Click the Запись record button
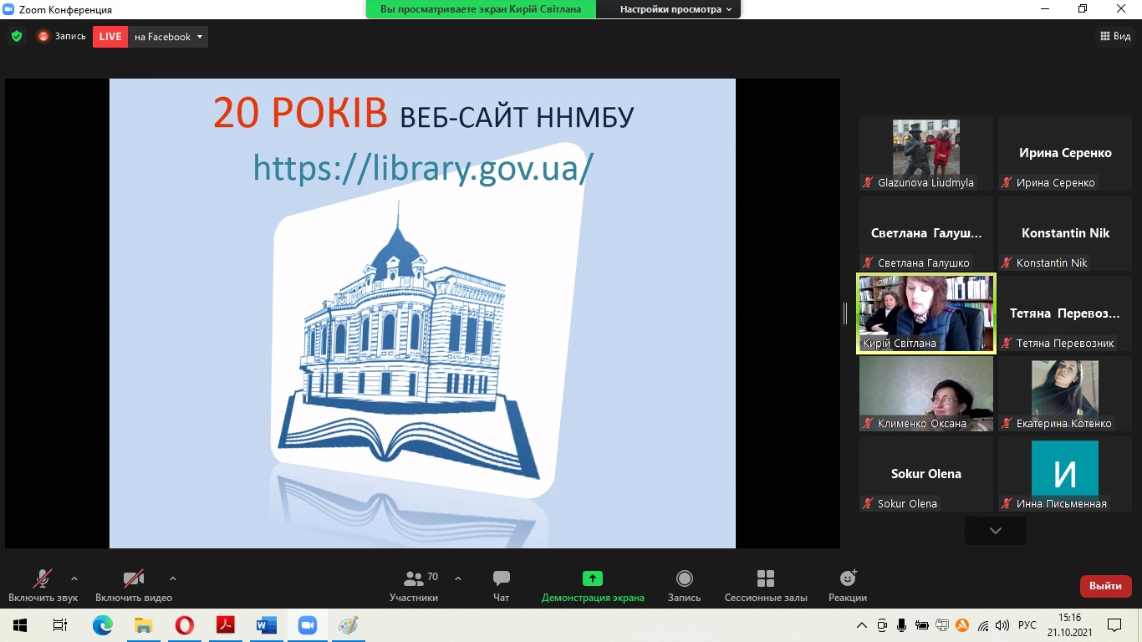The height and width of the screenshot is (642, 1142). (x=685, y=585)
